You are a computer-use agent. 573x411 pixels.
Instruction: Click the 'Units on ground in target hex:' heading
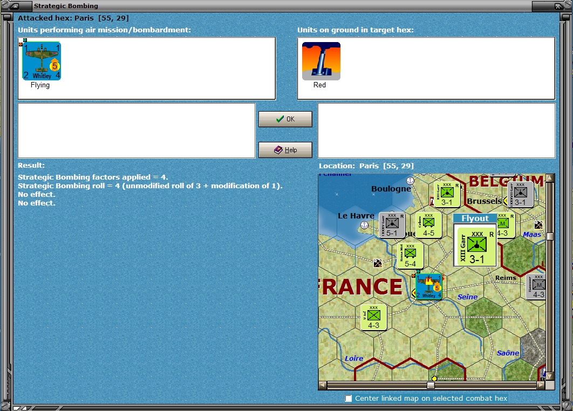click(x=356, y=30)
